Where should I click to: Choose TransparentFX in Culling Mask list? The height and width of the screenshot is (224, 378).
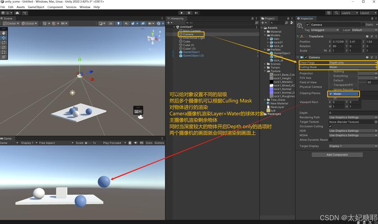[343, 85]
